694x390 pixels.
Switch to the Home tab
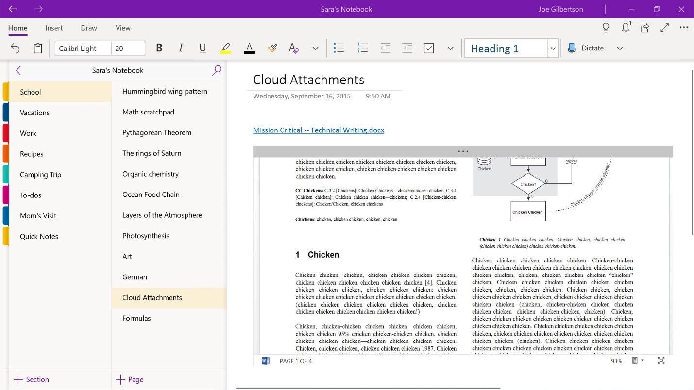click(x=17, y=28)
